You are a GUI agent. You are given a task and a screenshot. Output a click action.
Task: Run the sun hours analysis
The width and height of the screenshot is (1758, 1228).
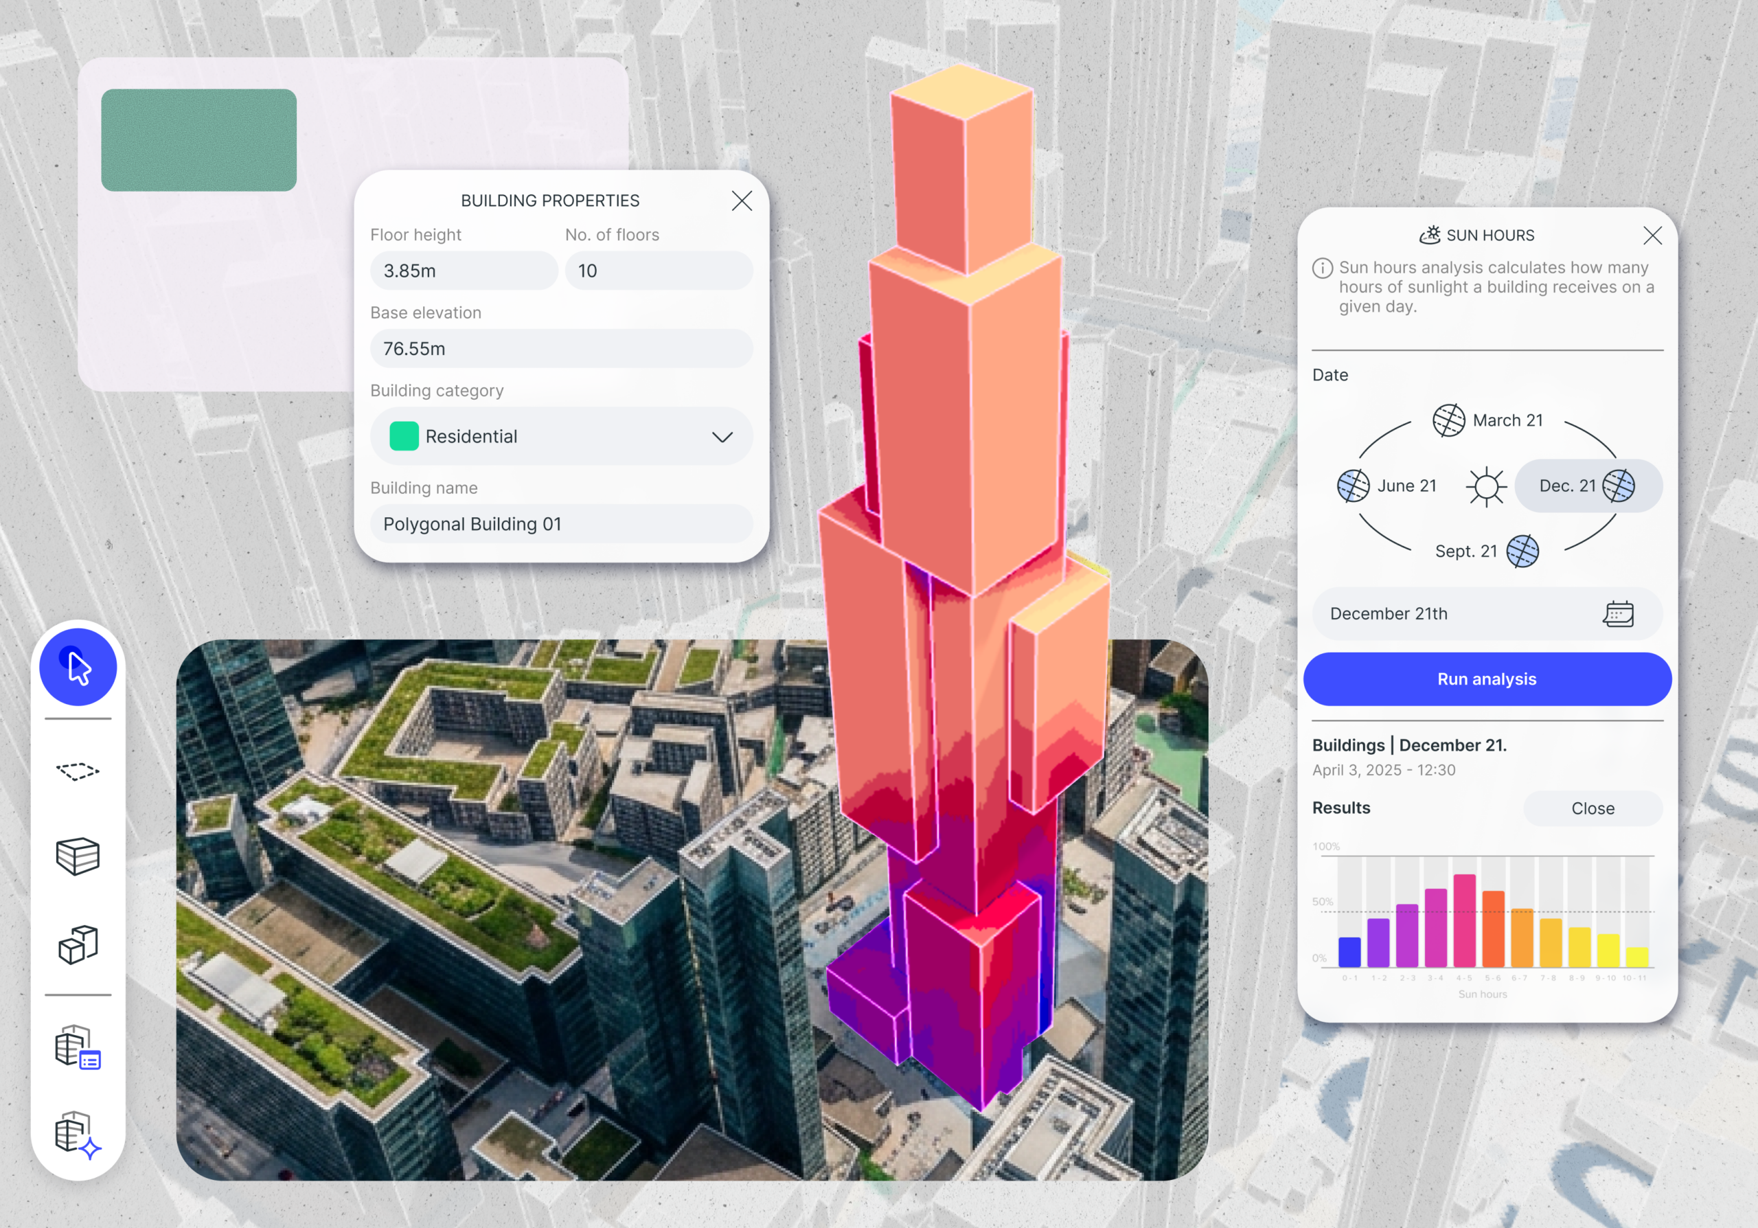click(1487, 679)
